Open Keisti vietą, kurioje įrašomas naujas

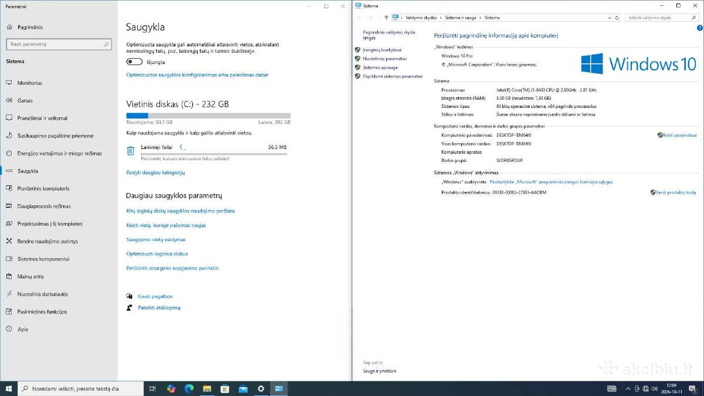point(166,225)
